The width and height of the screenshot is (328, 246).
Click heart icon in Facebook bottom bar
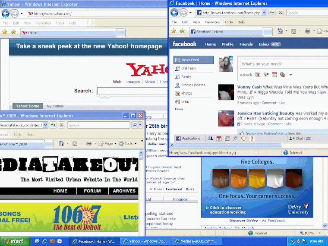(x=243, y=139)
